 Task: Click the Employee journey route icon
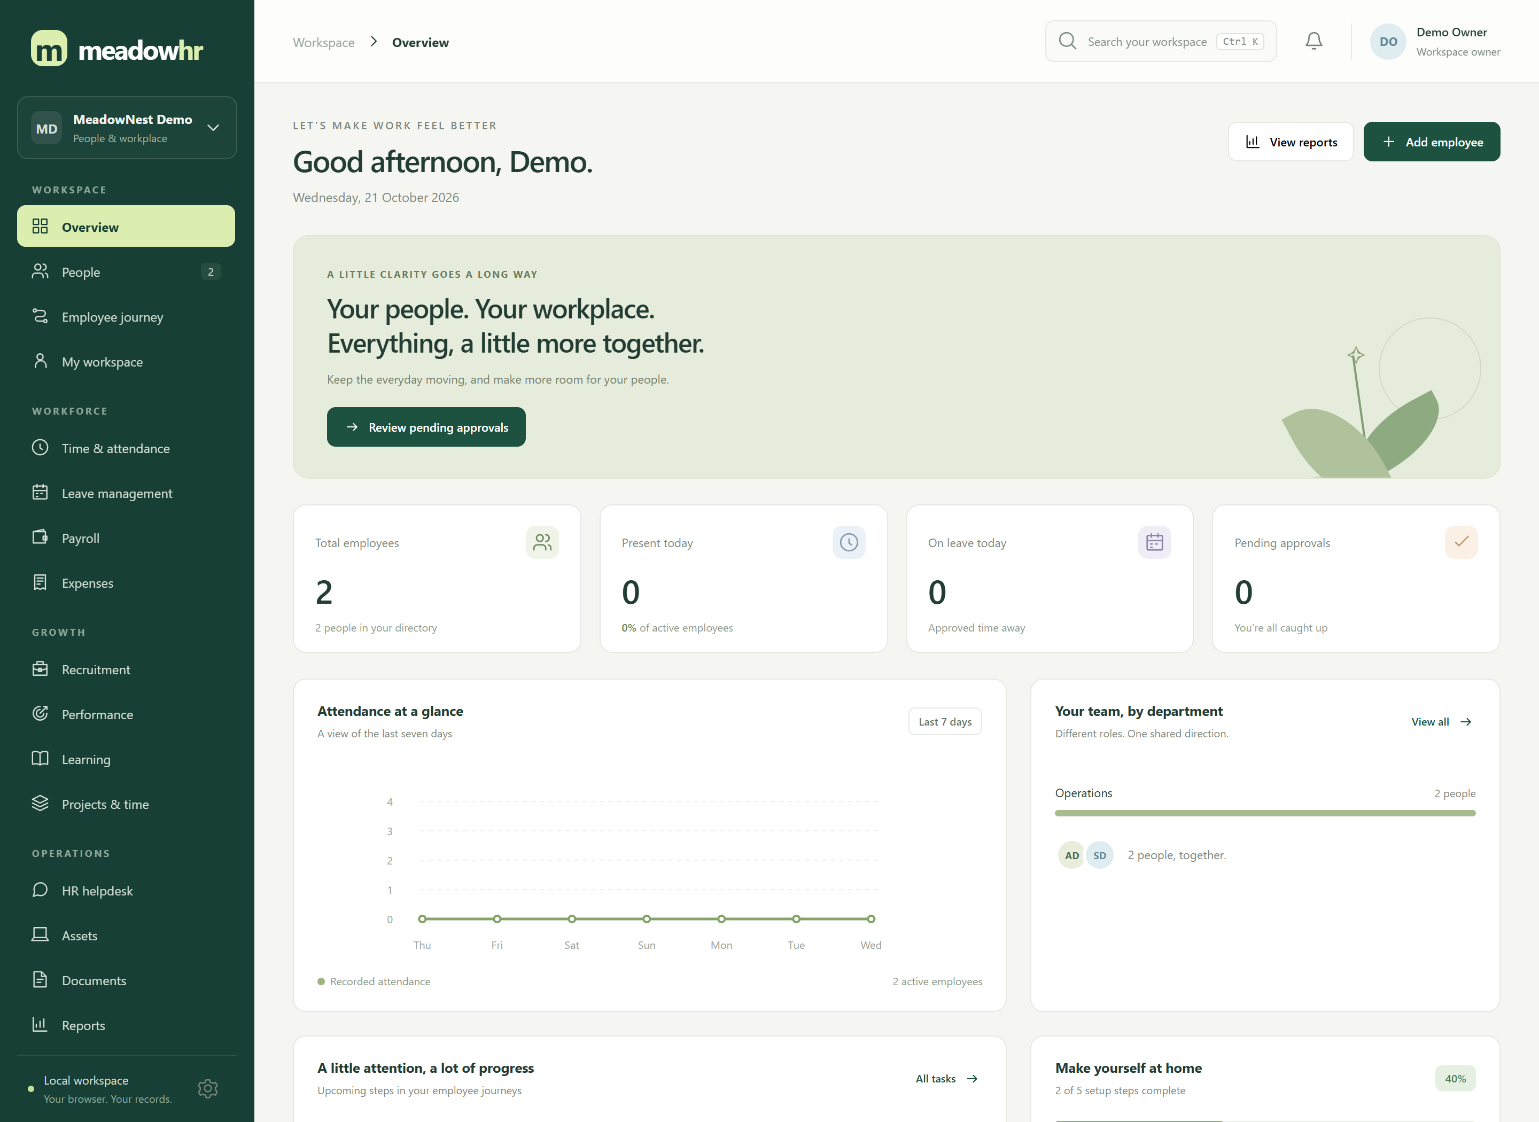pyautogui.click(x=40, y=316)
